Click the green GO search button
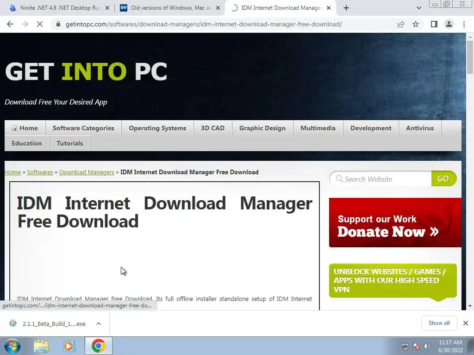This screenshot has width=474, height=355. [443, 179]
